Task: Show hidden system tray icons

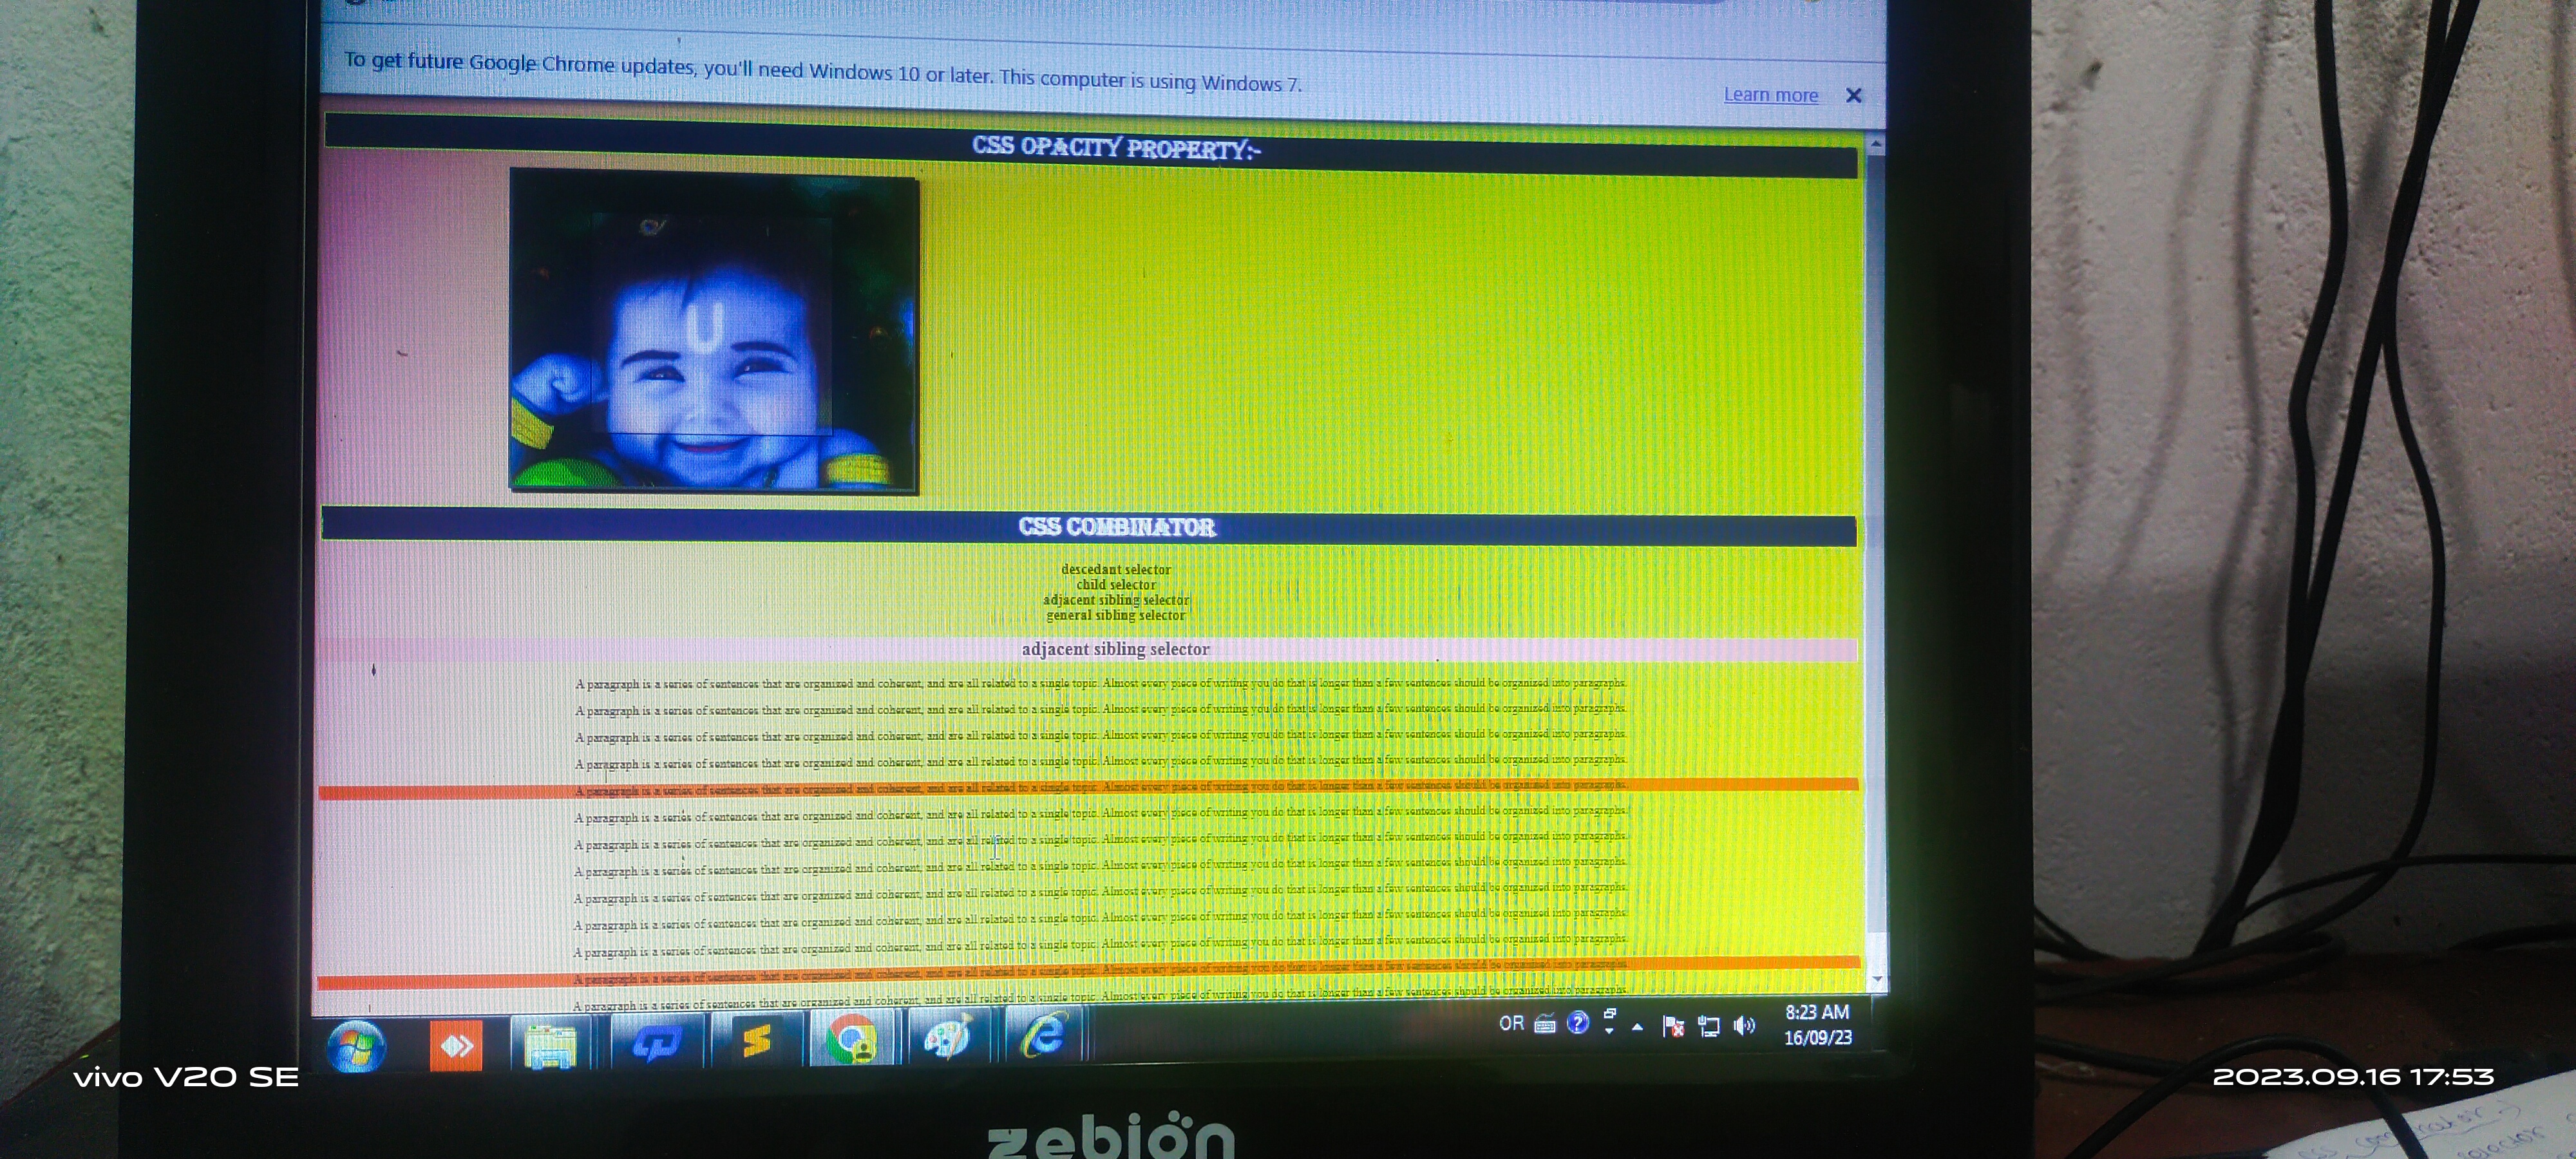Action: (x=1637, y=1027)
